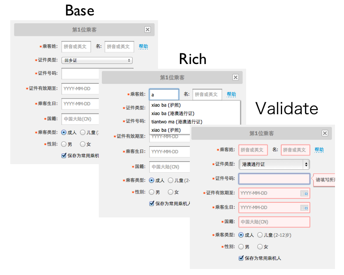Click 帮助 link in Rich form
The image size is (344, 275).
pyautogui.click(x=231, y=95)
